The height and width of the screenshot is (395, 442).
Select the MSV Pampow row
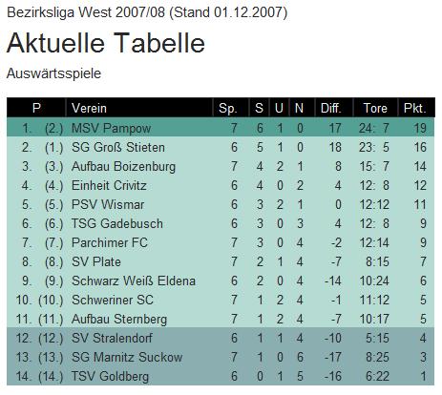click(x=221, y=128)
